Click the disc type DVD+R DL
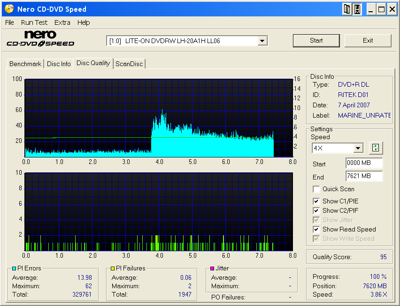 (354, 84)
